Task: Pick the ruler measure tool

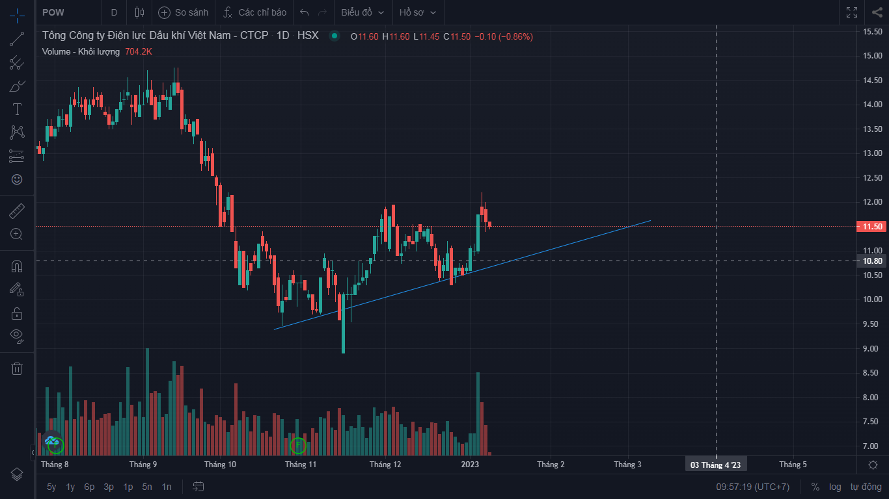Action: 17,211
